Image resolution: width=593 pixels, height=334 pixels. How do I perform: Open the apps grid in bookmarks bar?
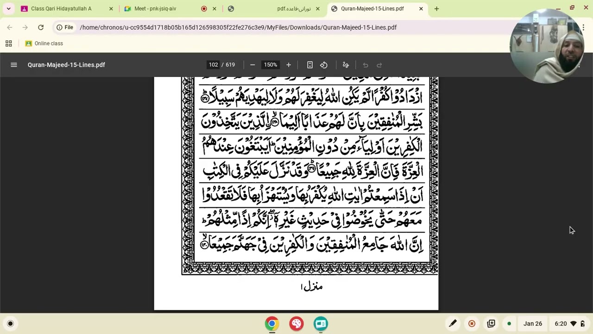8,43
